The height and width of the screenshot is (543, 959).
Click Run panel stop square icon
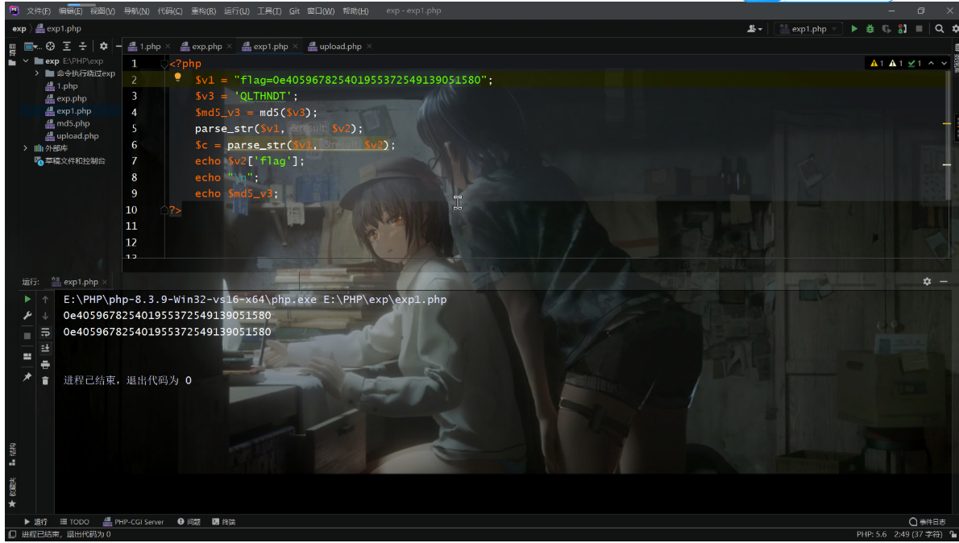(27, 336)
